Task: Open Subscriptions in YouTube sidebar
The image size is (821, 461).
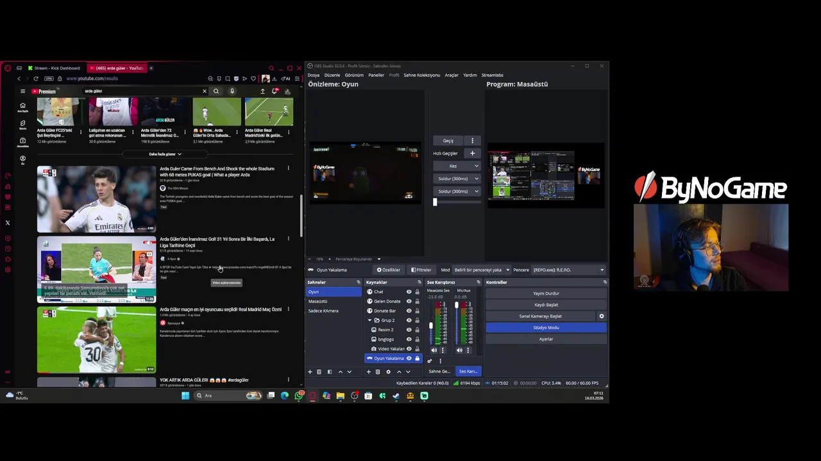Action: [22, 142]
